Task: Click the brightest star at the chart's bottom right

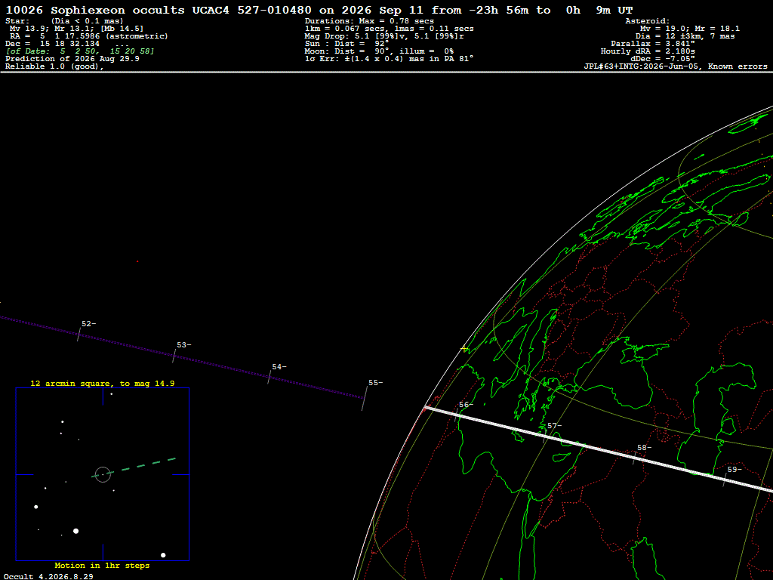Action: pos(163,555)
